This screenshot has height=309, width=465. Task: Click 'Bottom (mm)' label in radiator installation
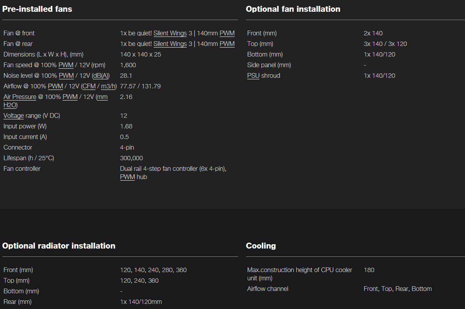pos(21,291)
